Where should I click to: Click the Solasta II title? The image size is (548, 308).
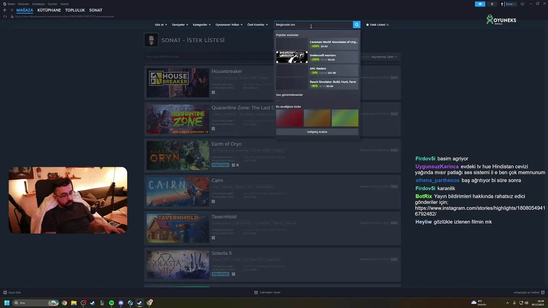tap(221, 253)
